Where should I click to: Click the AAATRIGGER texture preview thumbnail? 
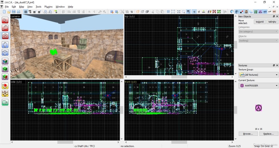click(259, 108)
